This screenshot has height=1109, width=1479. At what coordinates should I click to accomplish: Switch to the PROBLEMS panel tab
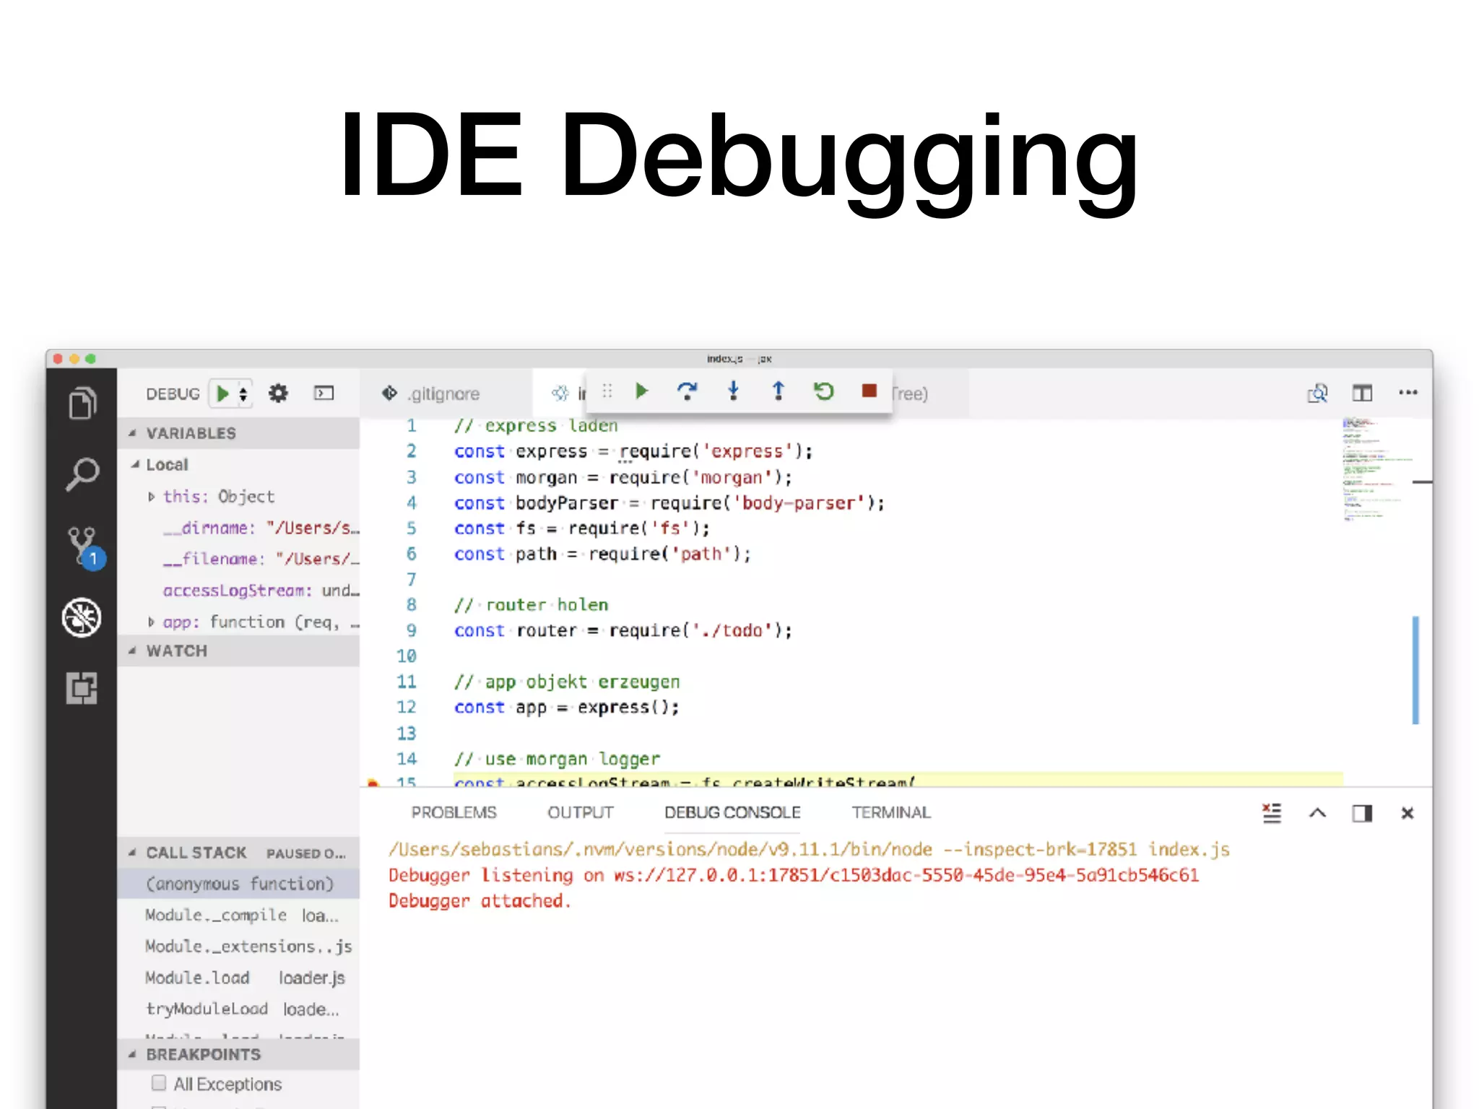pyautogui.click(x=454, y=813)
